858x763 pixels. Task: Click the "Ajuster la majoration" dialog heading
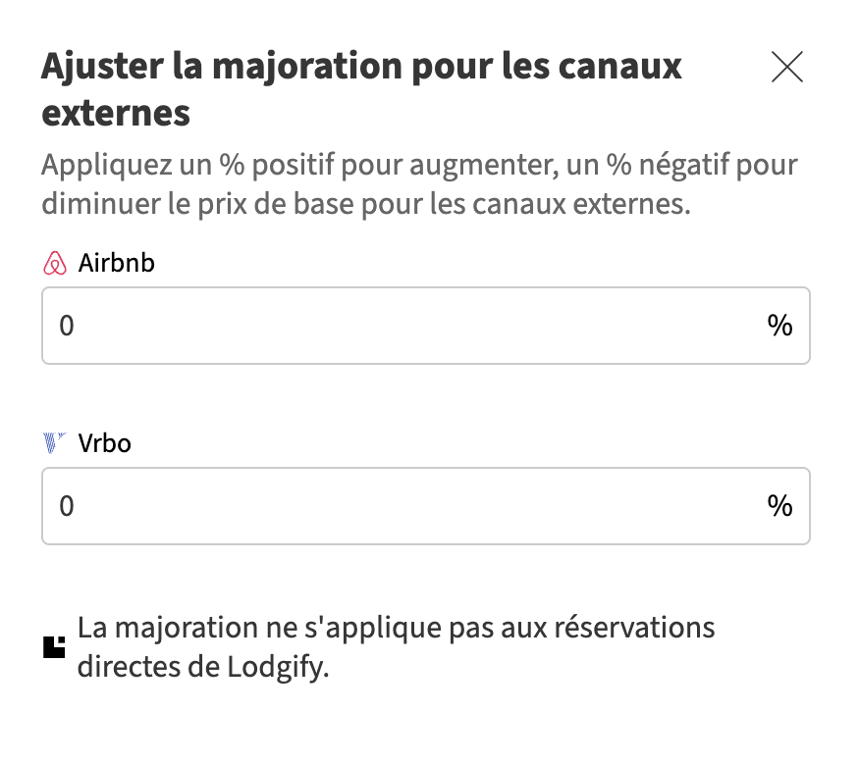[361, 68]
